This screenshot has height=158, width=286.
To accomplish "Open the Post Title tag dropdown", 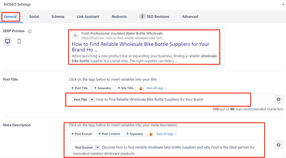I will coord(92,100).
